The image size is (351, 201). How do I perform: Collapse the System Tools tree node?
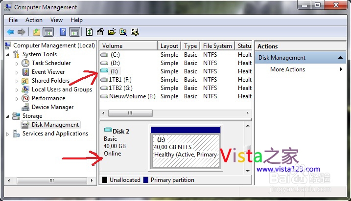click(x=8, y=55)
